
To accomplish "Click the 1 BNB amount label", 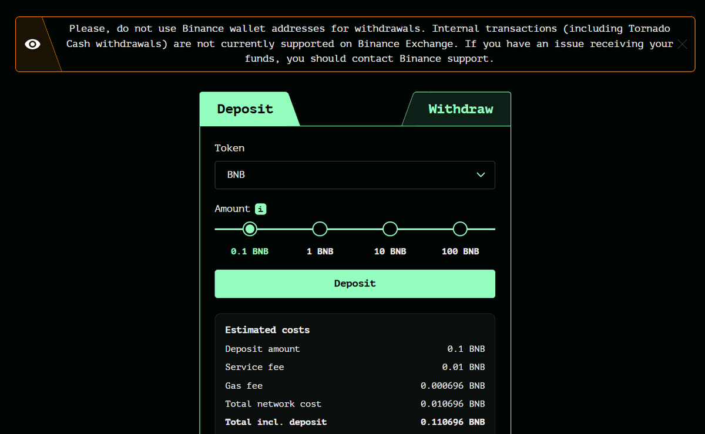I will pyautogui.click(x=320, y=251).
